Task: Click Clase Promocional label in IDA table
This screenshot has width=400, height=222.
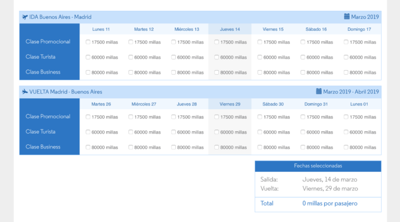Action: [47, 42]
